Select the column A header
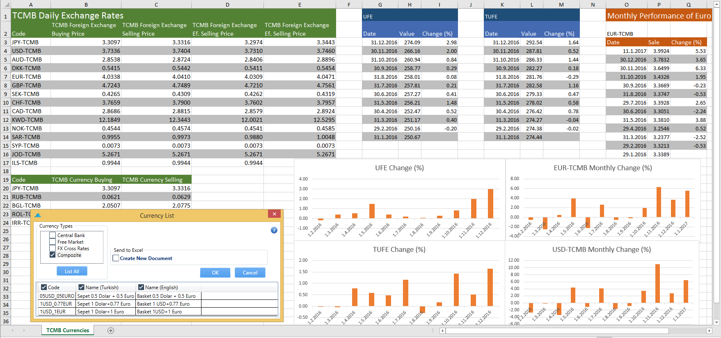Image resolution: width=721 pixels, height=338 pixels. (x=31, y=5)
